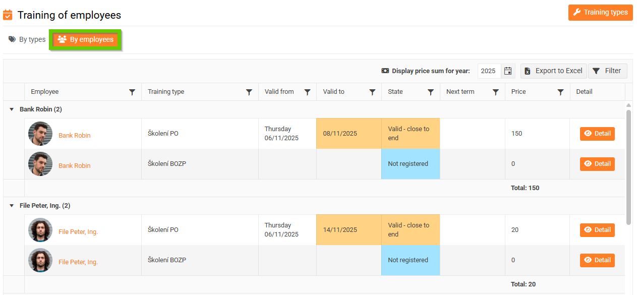Image resolution: width=637 pixels, height=295 pixels.
Task: Click the vertical table scrollbar
Action: (x=628, y=166)
